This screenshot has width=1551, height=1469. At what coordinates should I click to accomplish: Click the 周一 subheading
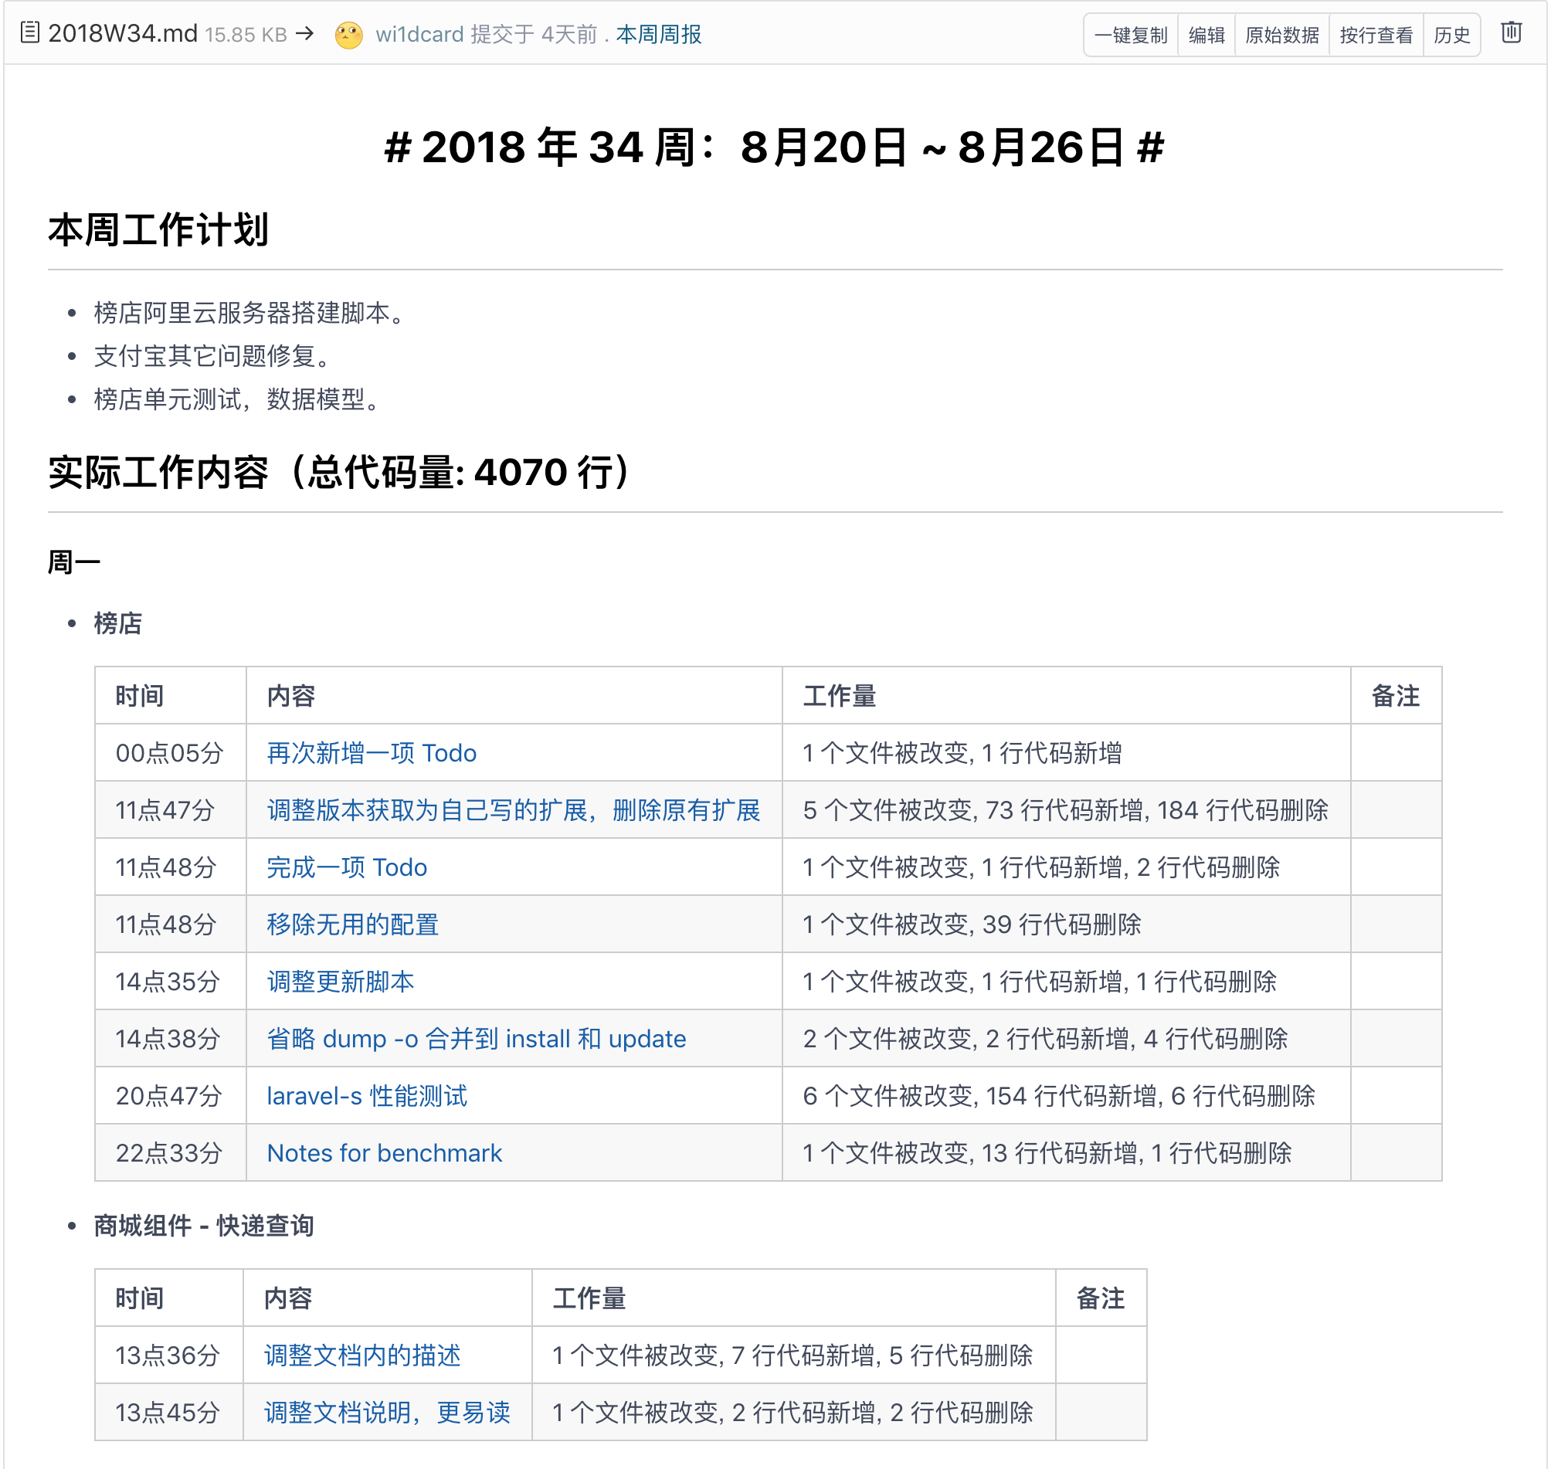74,562
